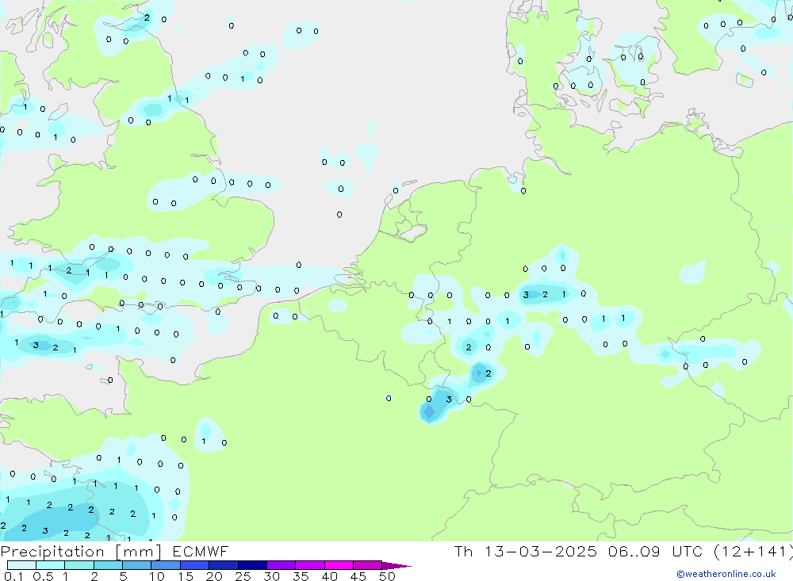Click the '5' legend scale label
The height and width of the screenshot is (581, 793).
pyautogui.click(x=123, y=576)
